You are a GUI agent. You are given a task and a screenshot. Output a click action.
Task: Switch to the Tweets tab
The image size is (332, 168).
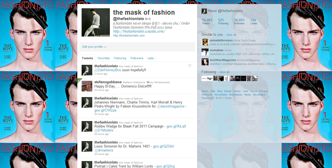point(87,58)
